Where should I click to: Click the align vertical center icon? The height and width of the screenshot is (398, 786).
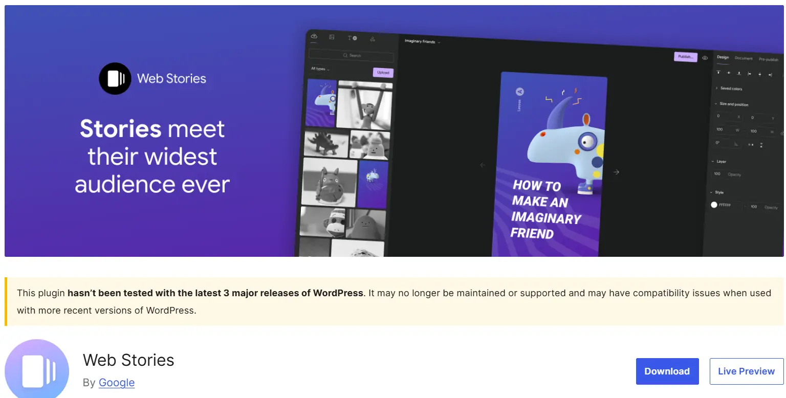click(x=728, y=73)
